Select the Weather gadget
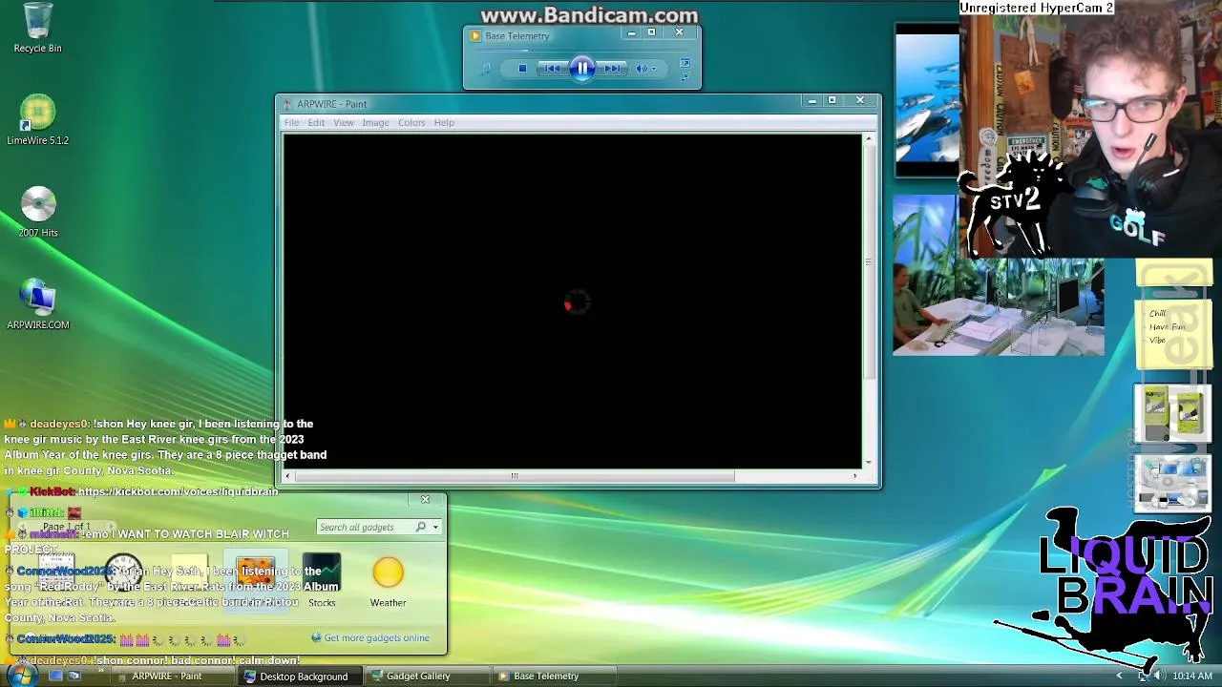 [x=388, y=581]
